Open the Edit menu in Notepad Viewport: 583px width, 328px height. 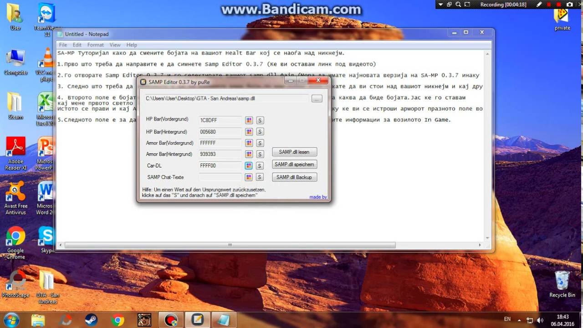point(77,45)
